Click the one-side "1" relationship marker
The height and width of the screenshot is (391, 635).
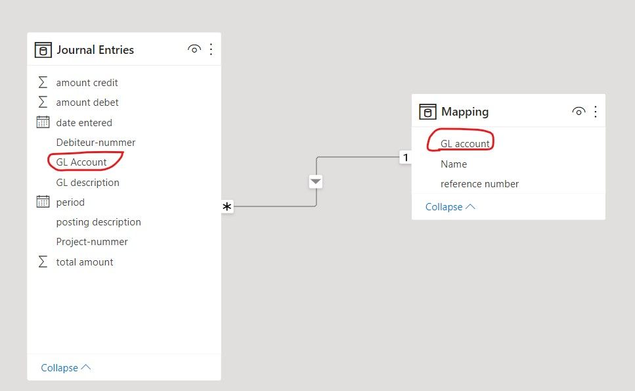tap(405, 157)
